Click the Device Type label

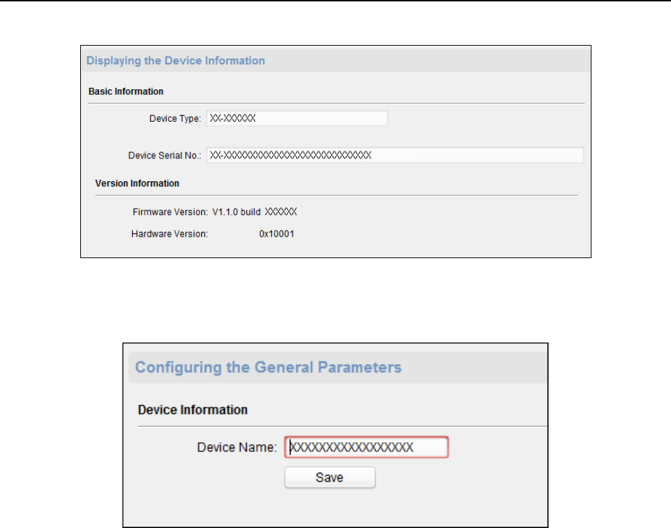(x=175, y=118)
